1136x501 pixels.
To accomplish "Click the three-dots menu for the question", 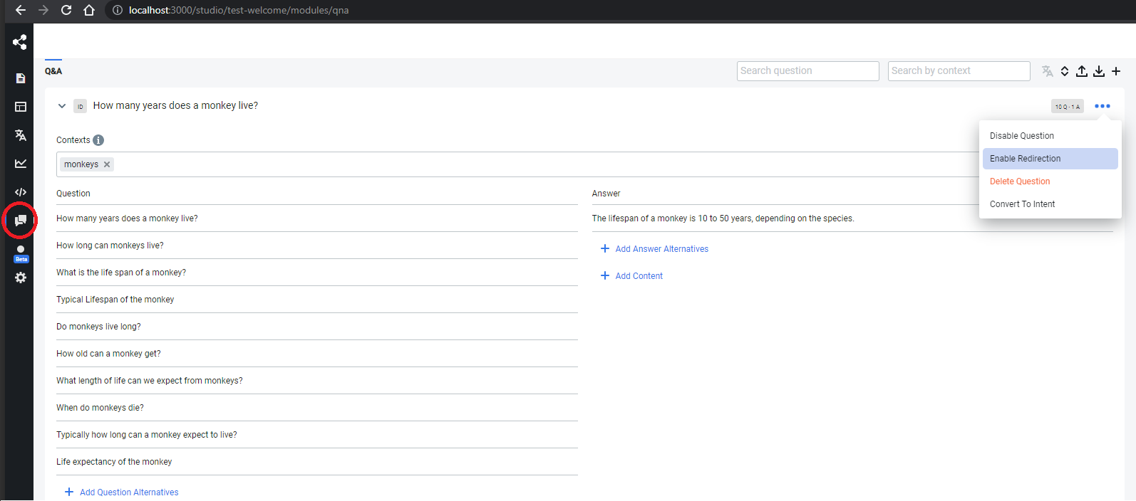I will tap(1102, 106).
